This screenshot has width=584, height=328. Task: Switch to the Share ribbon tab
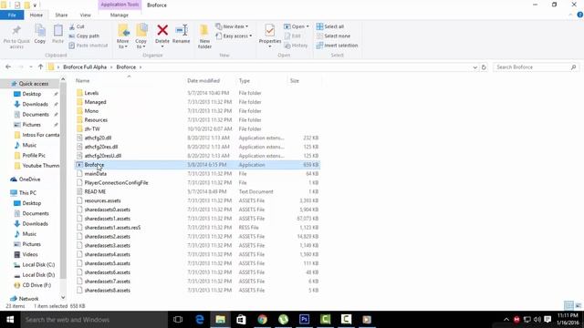click(61, 15)
